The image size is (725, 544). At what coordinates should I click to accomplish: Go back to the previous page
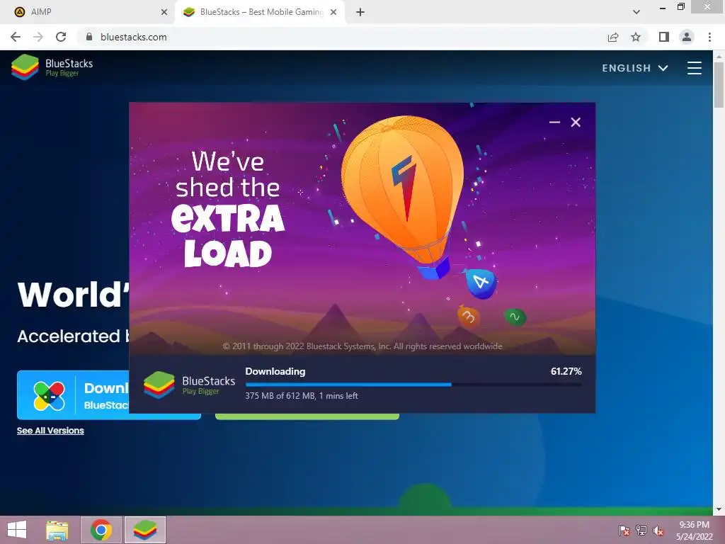(16, 37)
